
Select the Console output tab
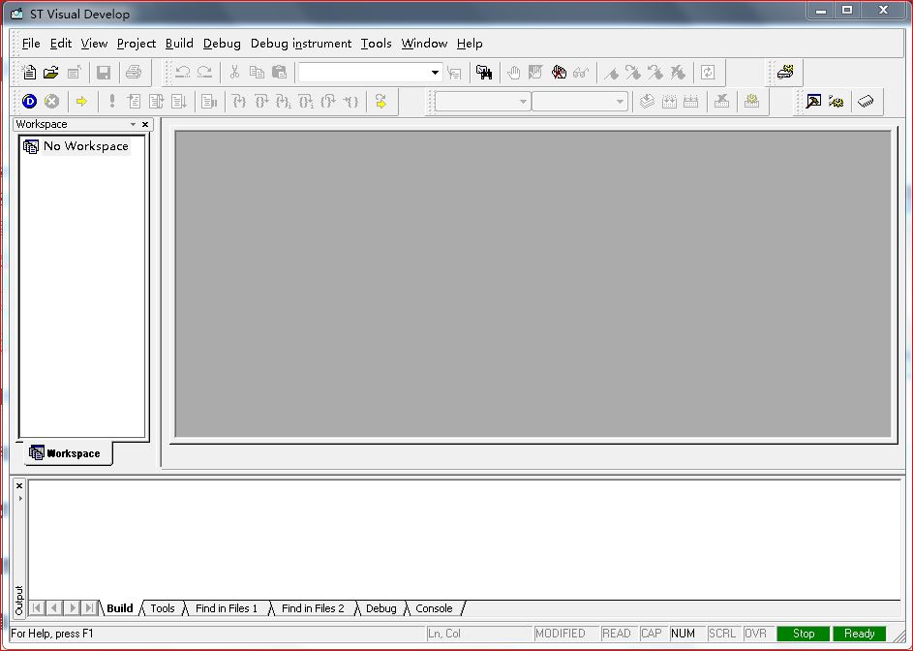click(x=434, y=608)
